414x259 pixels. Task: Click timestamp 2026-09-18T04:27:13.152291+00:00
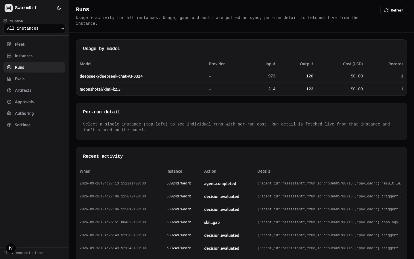tap(113, 184)
